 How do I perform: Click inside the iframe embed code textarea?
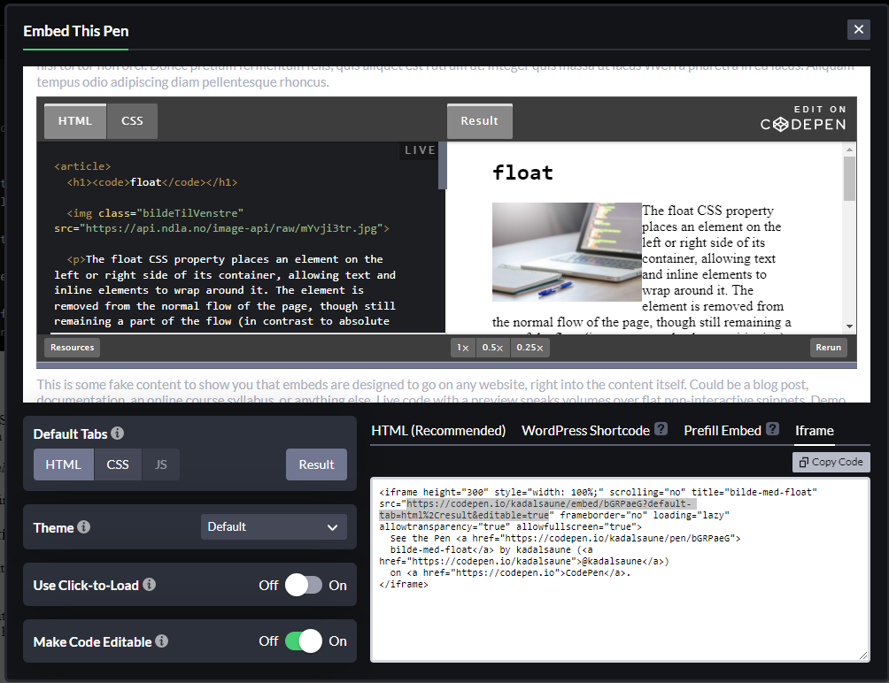620,570
